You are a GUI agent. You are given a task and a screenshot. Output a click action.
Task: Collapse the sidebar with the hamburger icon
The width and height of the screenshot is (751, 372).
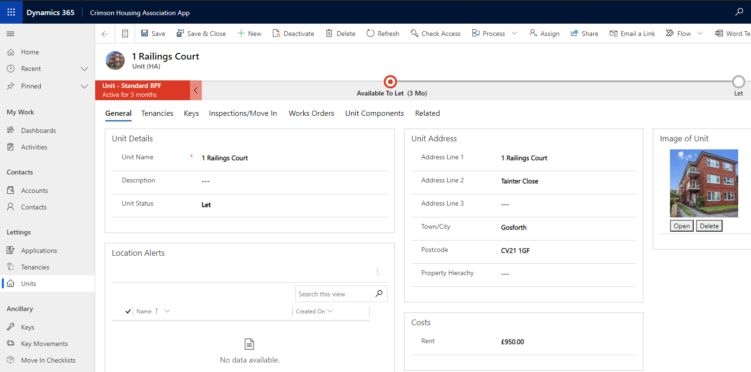tap(10, 34)
